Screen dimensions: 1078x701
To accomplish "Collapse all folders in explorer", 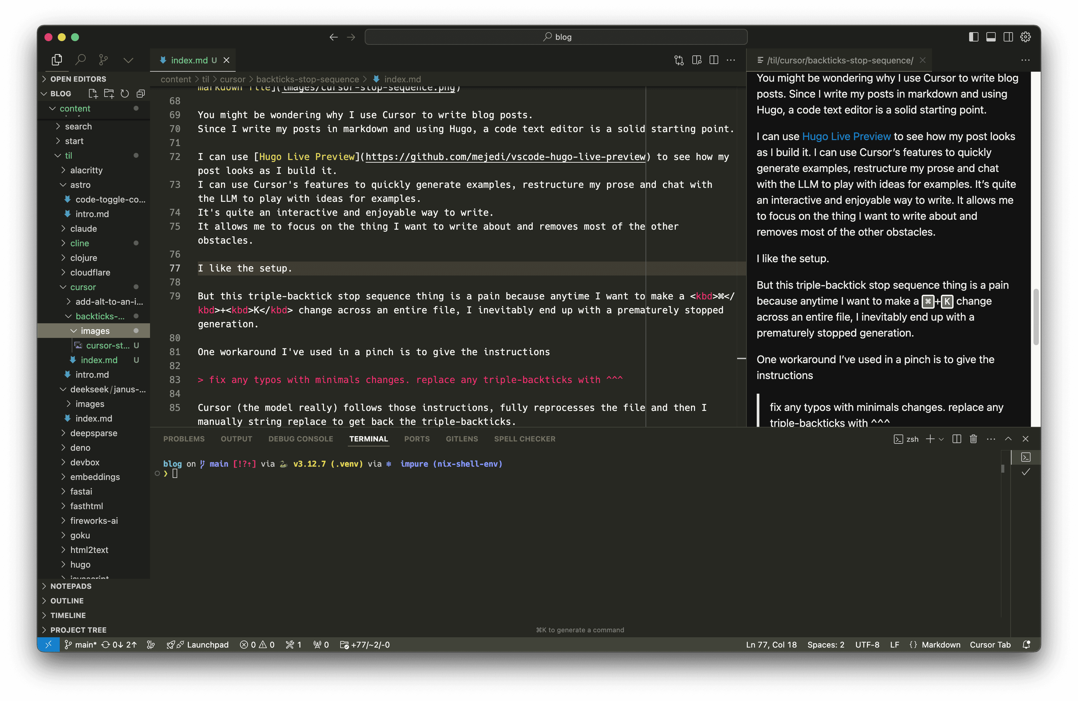I will [x=141, y=94].
